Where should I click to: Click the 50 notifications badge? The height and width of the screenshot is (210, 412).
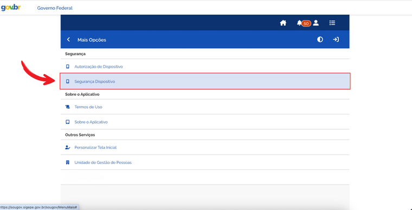[306, 24]
